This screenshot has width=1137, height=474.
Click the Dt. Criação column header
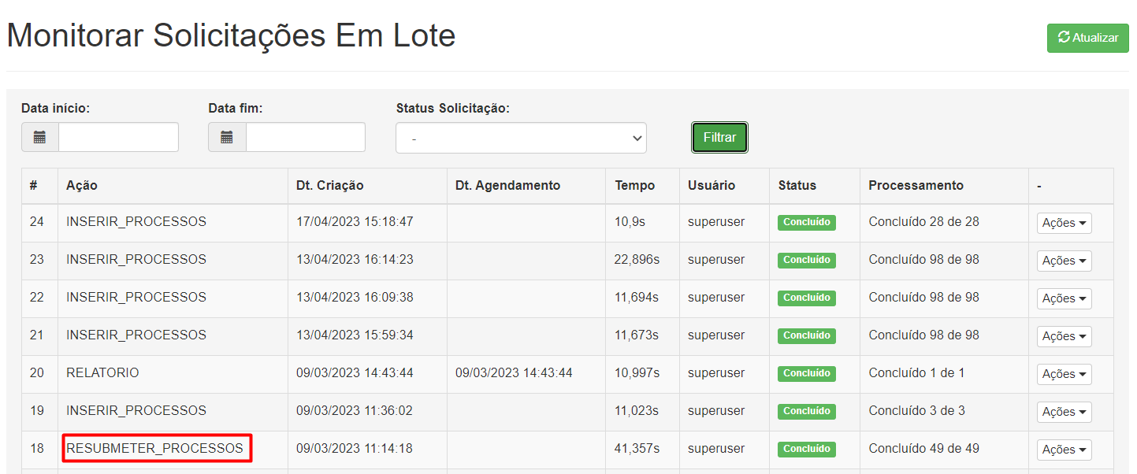tap(329, 186)
